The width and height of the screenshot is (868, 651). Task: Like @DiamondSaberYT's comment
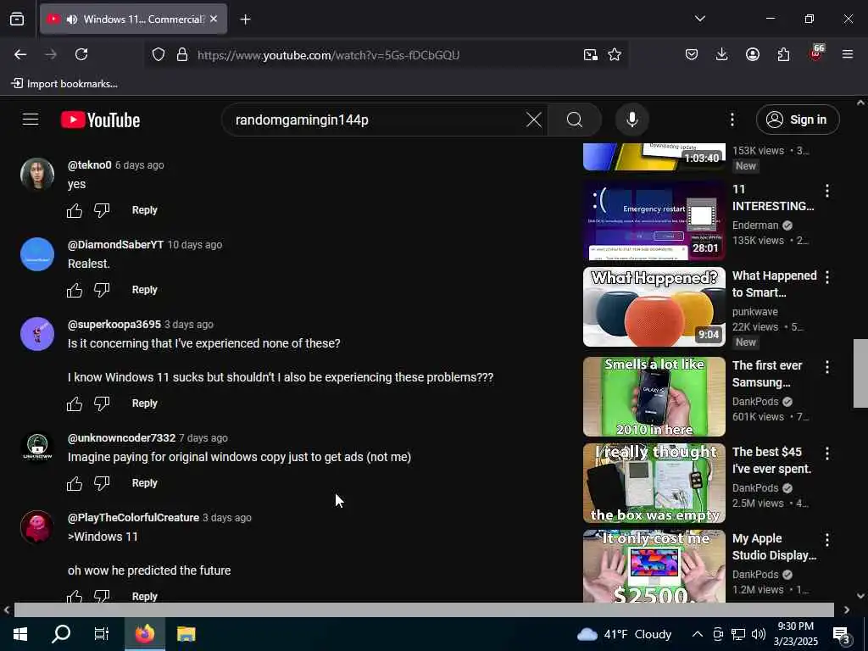pos(75,290)
